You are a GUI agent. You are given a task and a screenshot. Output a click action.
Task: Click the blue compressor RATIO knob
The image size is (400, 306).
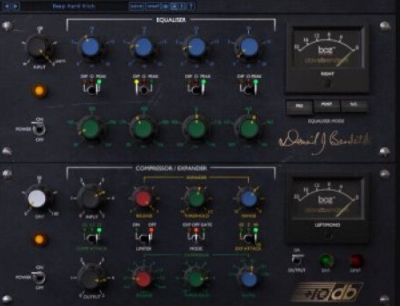coord(249,279)
